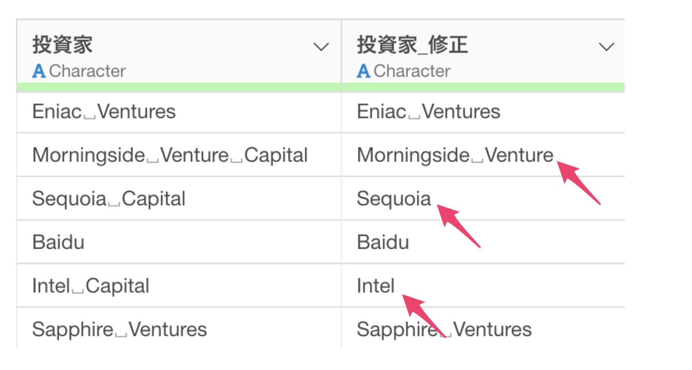Screen dimensions: 692x370
Task: Select the 投資家 column header title
Action: 62,44
